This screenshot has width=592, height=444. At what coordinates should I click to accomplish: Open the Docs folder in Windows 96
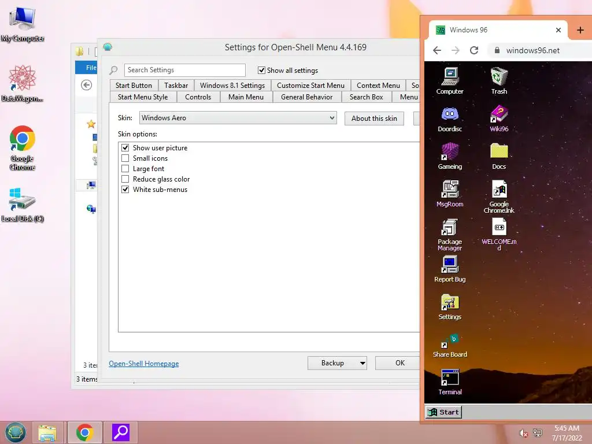(x=499, y=156)
